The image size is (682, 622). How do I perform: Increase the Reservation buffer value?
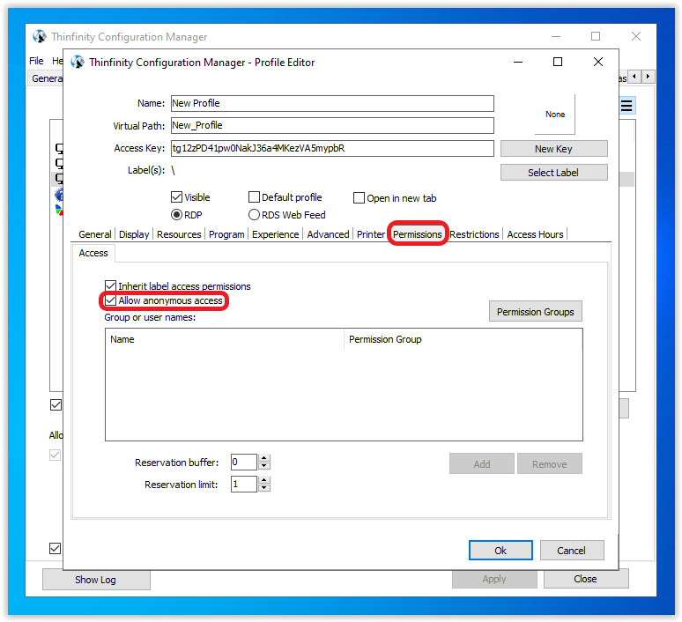pyautogui.click(x=264, y=458)
